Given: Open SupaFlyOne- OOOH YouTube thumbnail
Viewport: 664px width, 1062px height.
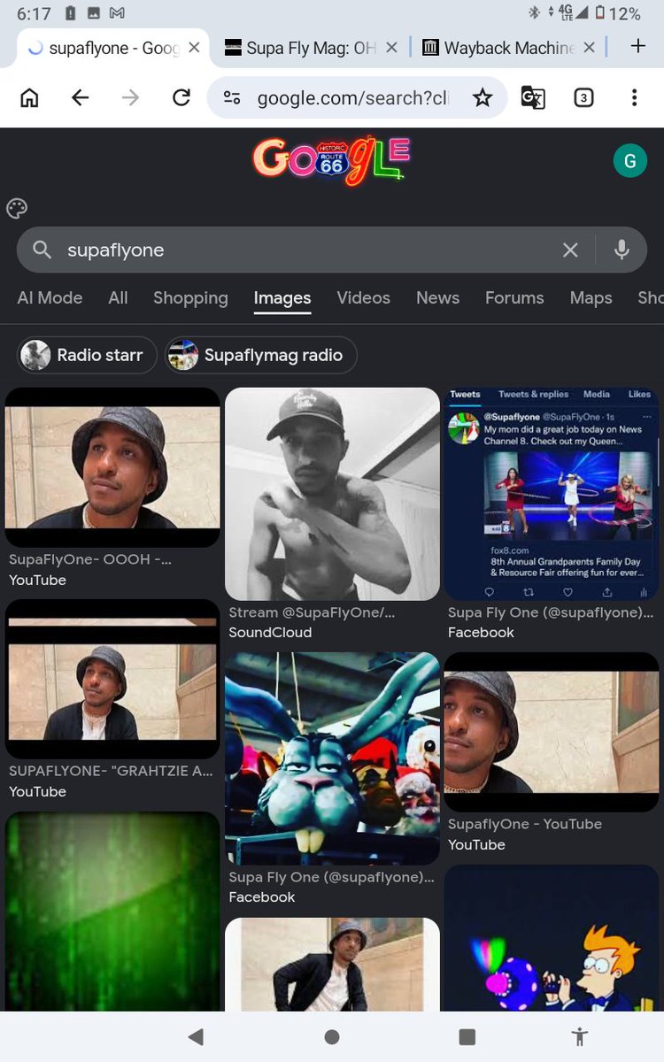Looking at the screenshot, I should (x=112, y=467).
